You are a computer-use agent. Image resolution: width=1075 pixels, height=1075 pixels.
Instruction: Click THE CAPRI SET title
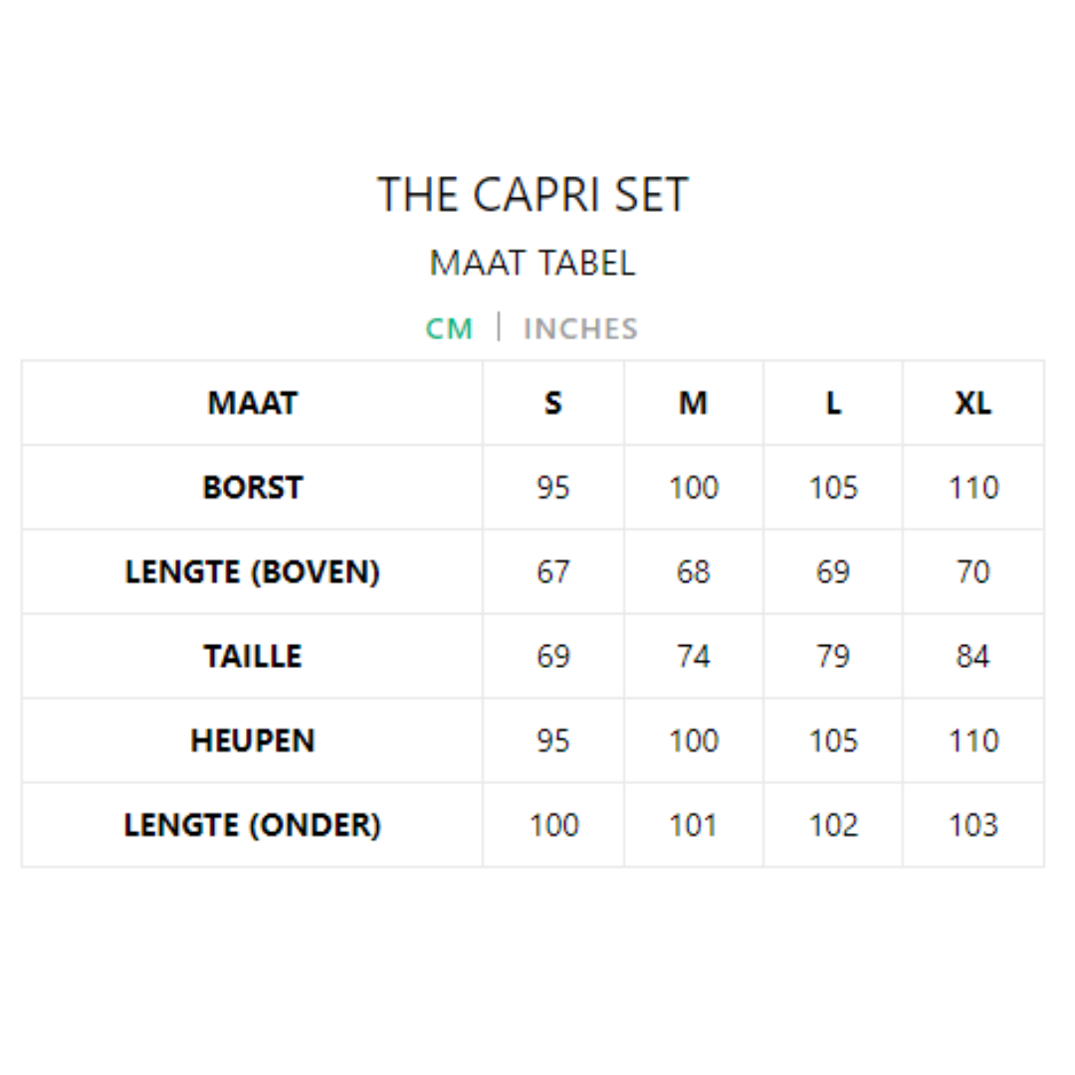pos(533,194)
